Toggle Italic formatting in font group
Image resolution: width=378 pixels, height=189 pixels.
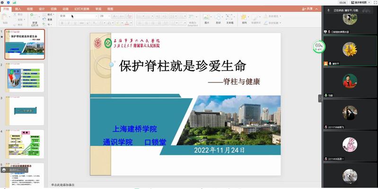[68, 23]
